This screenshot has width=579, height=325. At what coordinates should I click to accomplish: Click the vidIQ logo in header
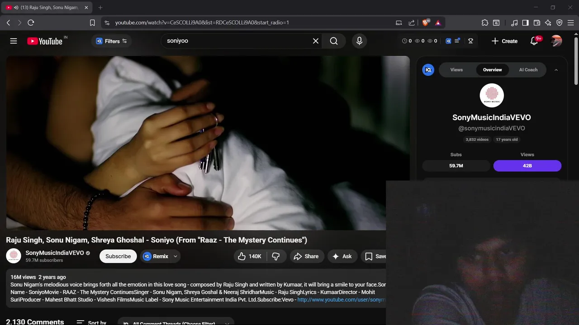pyautogui.click(x=448, y=41)
